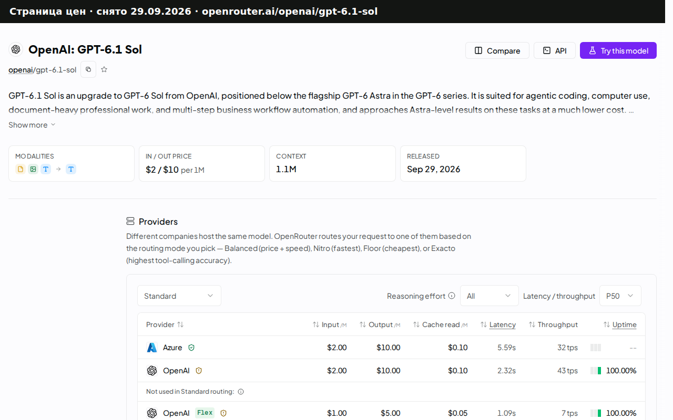673x420 pixels.
Task: Click the 'OpenAI: GPT-6.1 Sol' page title
Action: (85, 49)
